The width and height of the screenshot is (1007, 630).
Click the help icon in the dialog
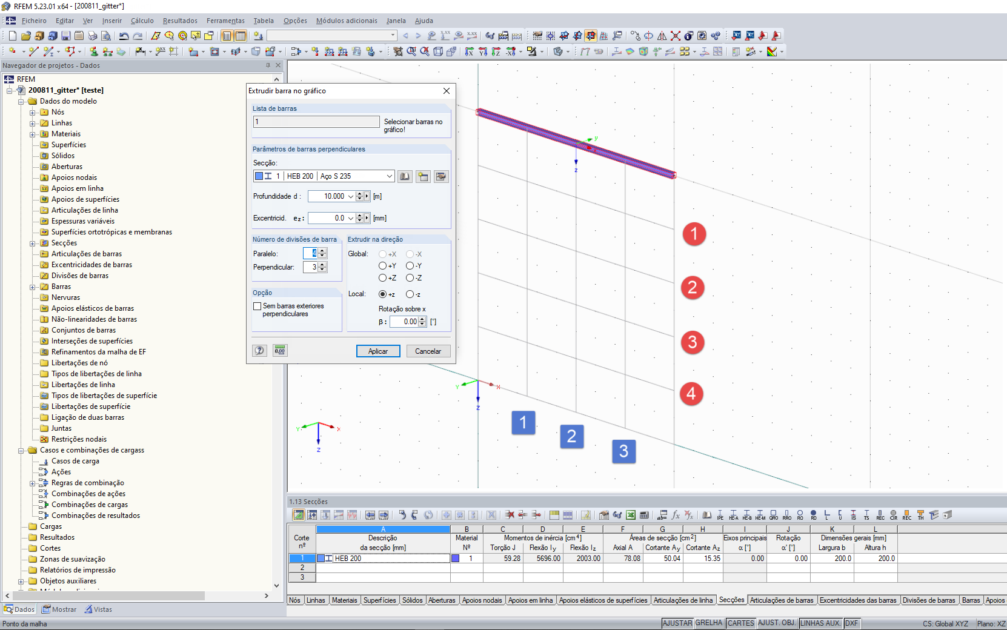pyautogui.click(x=259, y=351)
